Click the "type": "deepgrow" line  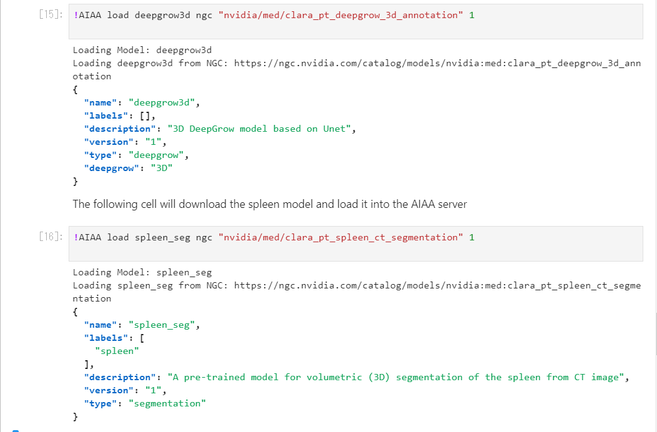coord(136,155)
